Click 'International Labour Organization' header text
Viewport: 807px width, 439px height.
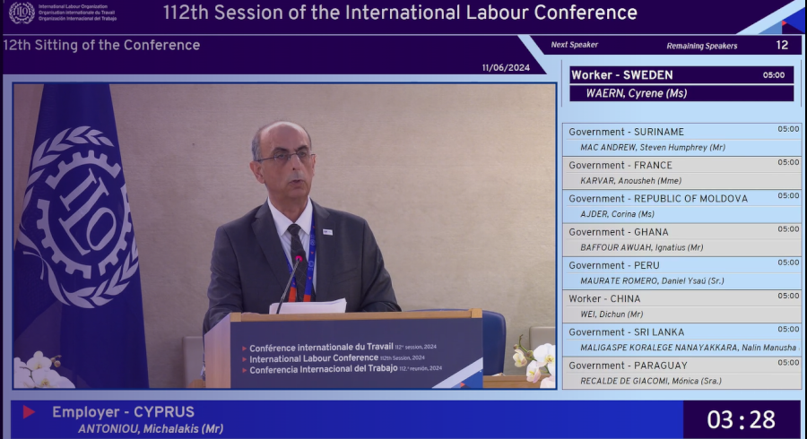click(73, 6)
